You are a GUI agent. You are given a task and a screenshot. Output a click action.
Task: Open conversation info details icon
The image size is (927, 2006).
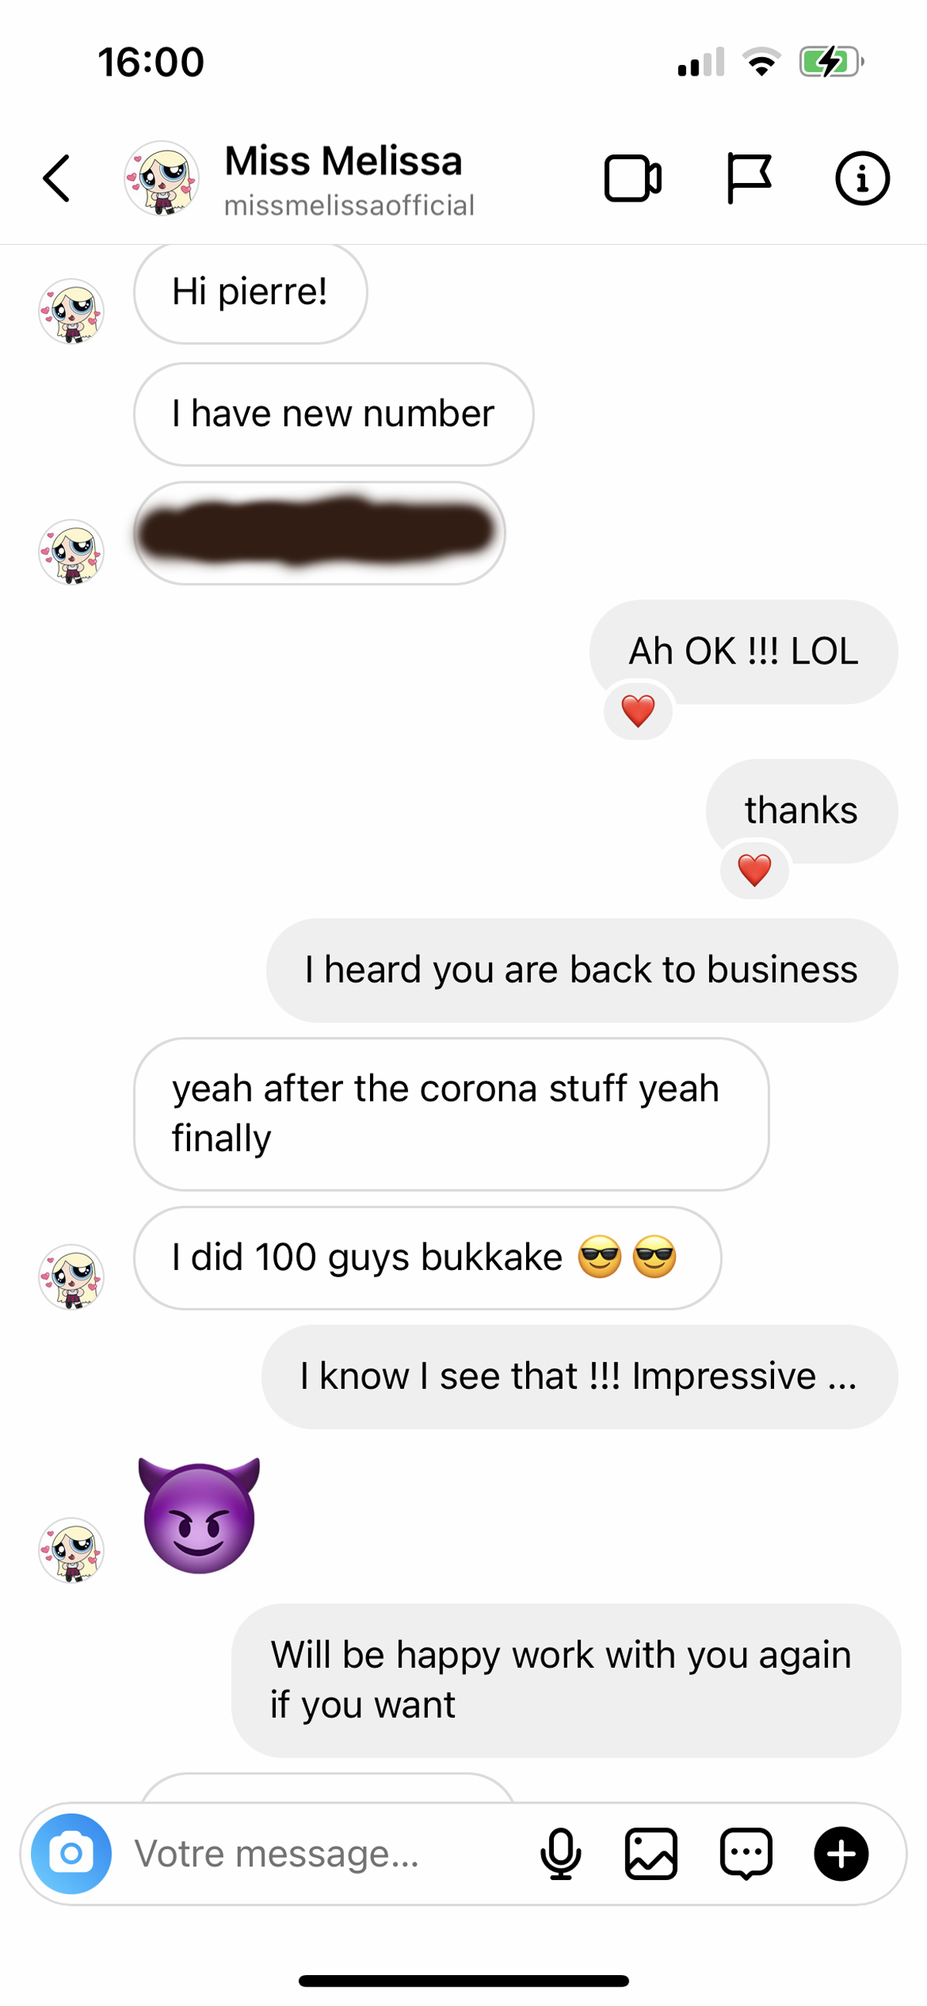(861, 178)
